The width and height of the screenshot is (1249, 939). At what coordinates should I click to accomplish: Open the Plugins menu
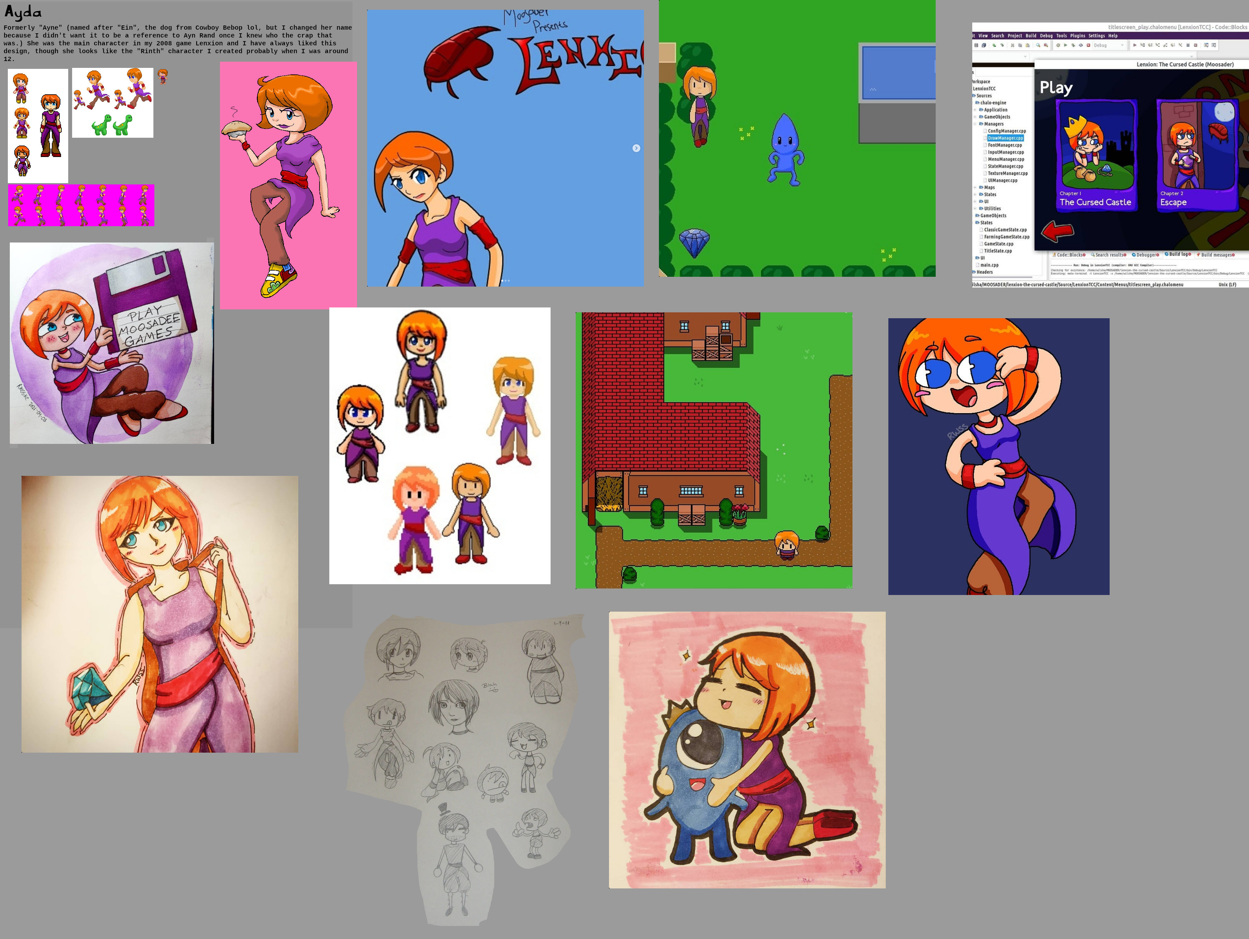[1077, 36]
